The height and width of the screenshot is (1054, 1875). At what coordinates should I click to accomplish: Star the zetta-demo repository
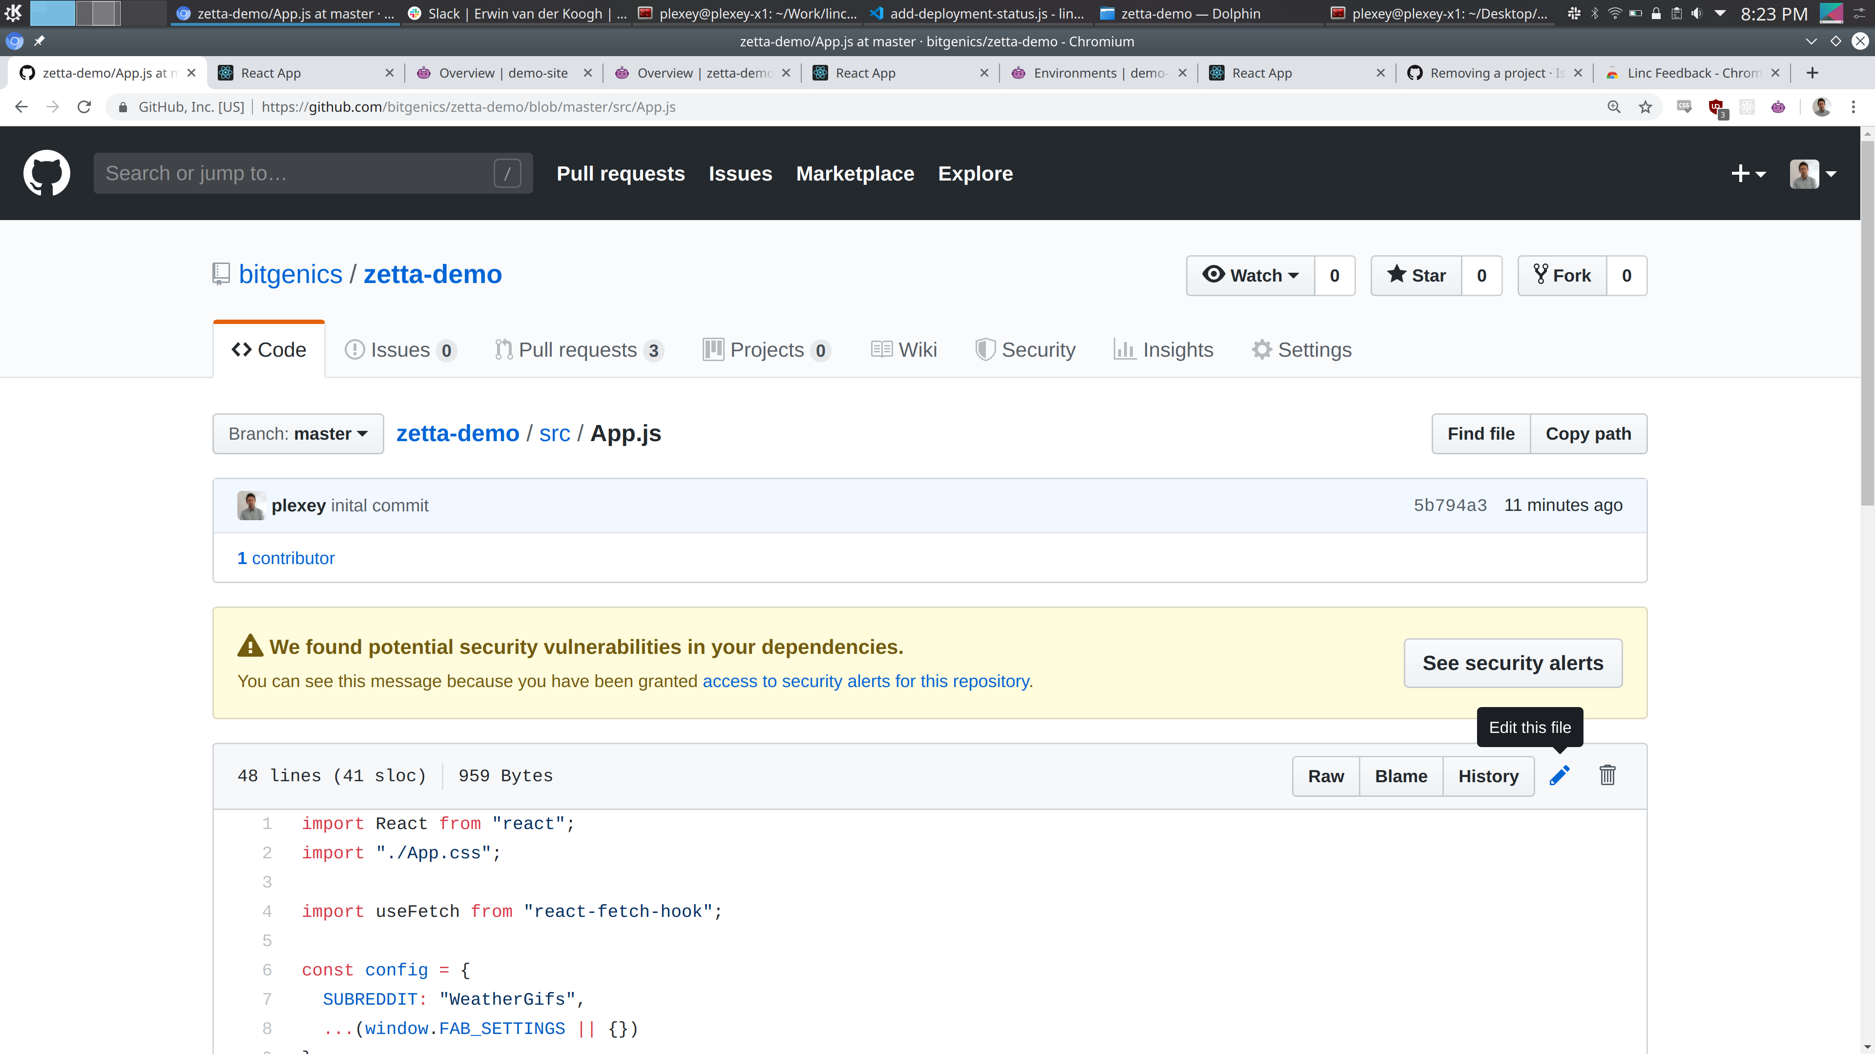(1417, 276)
